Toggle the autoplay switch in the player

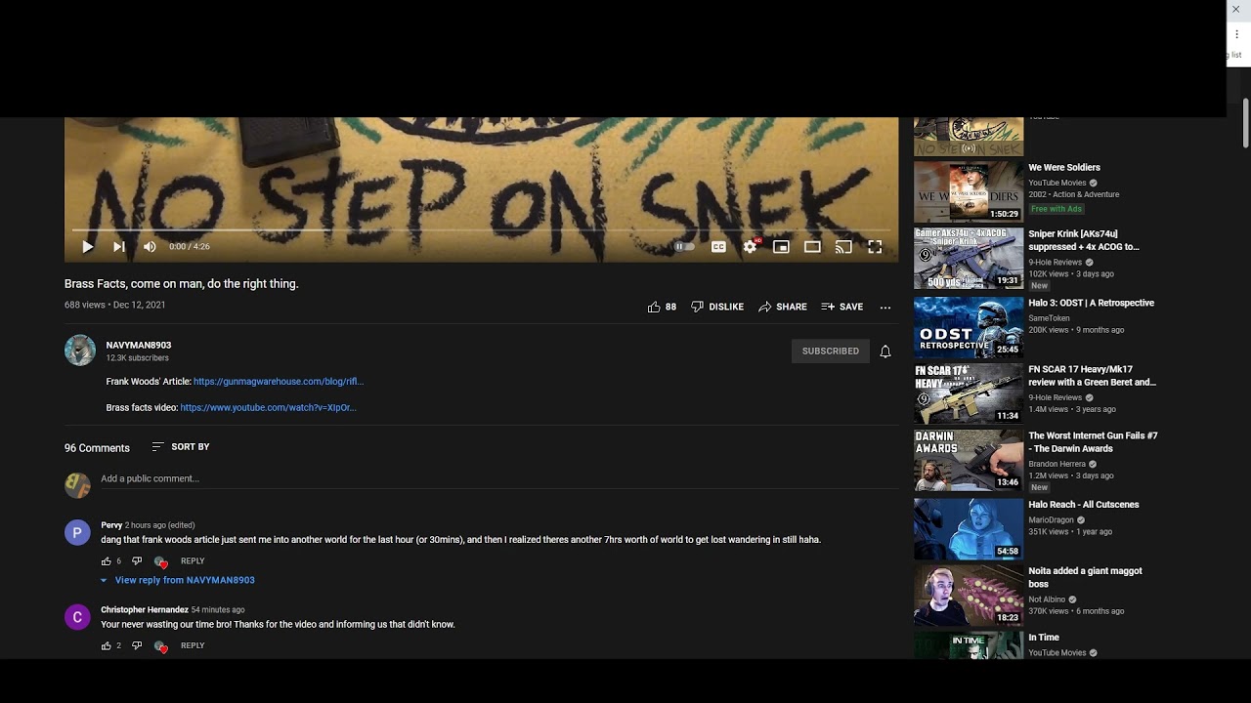point(685,247)
